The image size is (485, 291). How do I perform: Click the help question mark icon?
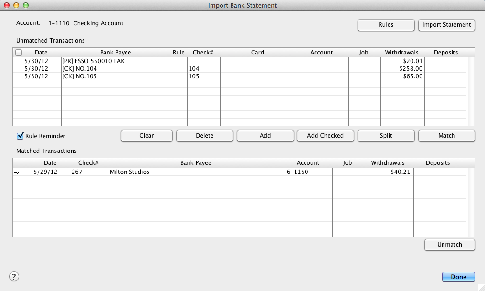14,276
